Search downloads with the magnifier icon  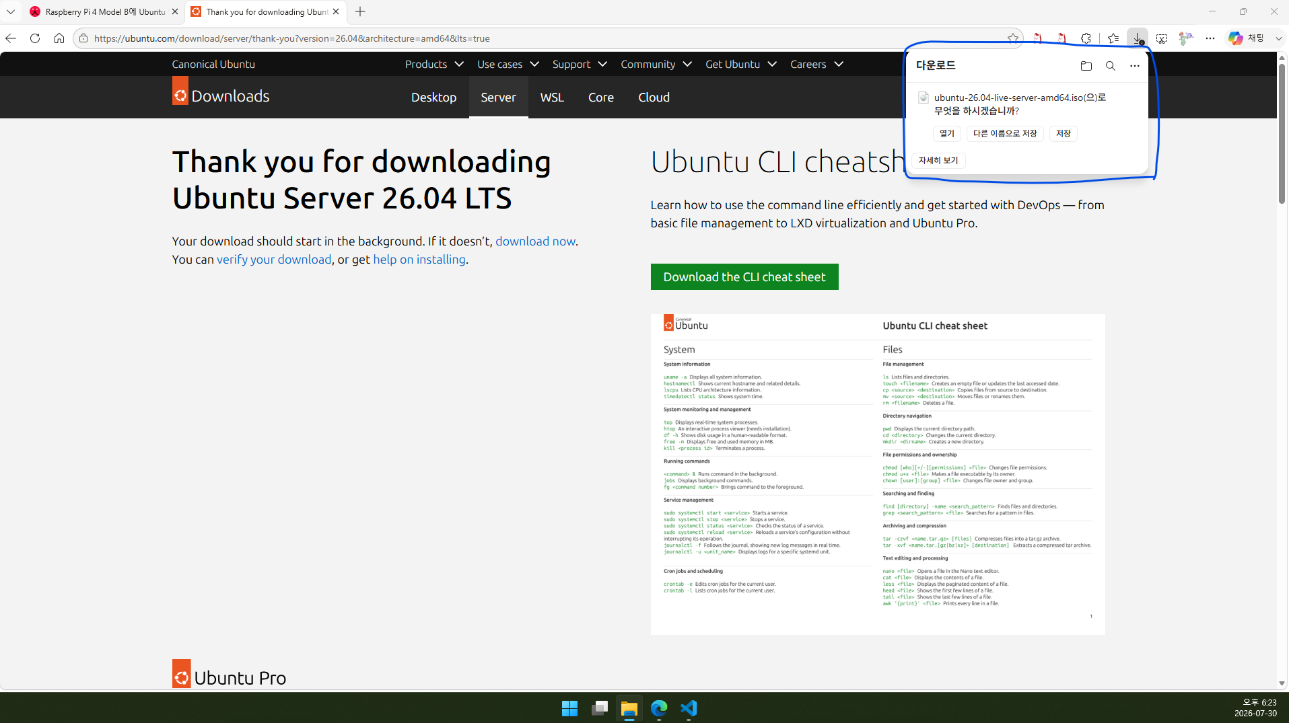[1111, 66]
